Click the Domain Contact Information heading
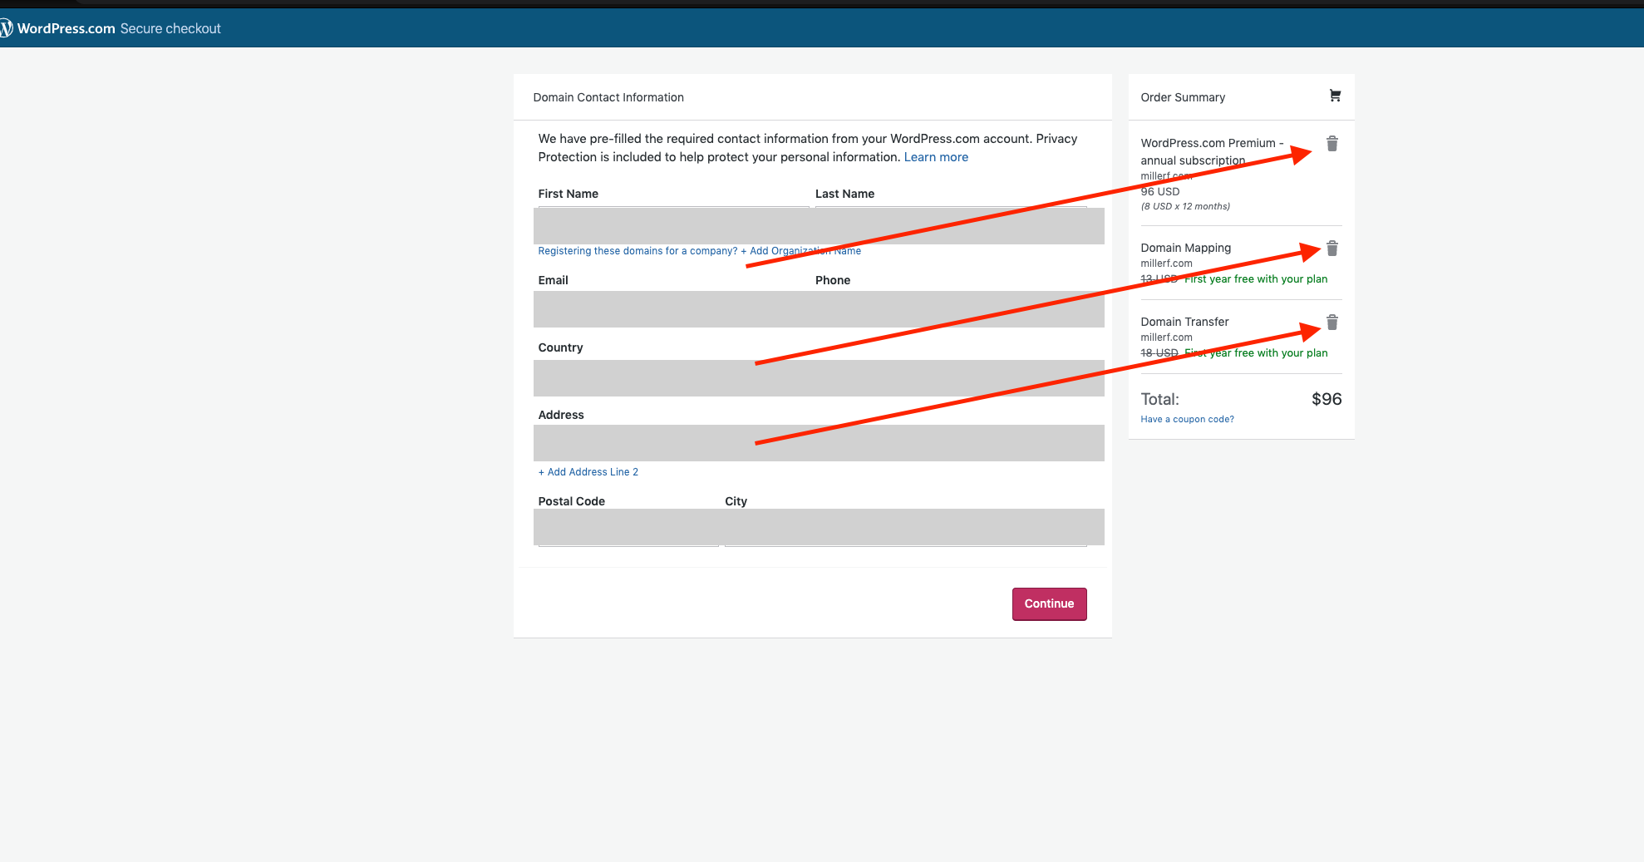 pyautogui.click(x=608, y=97)
